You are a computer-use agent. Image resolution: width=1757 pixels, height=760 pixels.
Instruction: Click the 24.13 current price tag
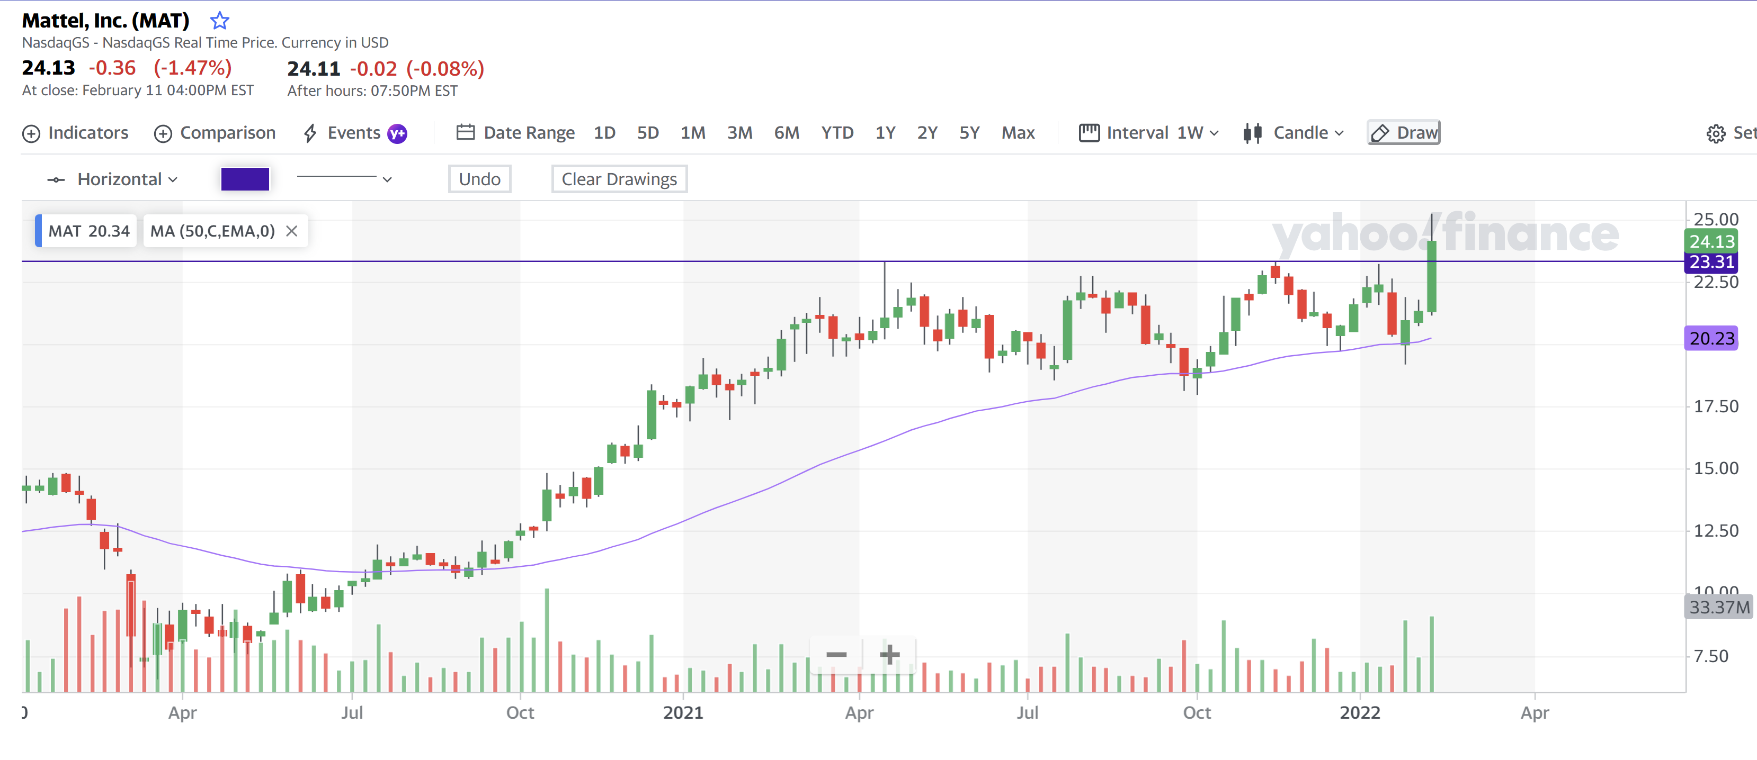pos(1712,241)
